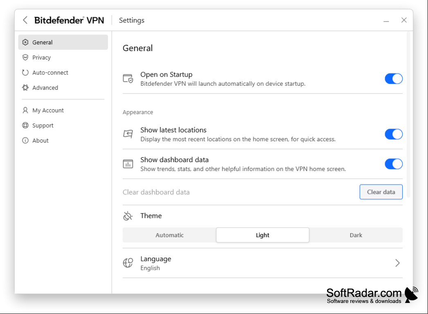The width and height of the screenshot is (428, 314).
Task: Click the Support lifebuoy icon
Action: click(x=25, y=125)
